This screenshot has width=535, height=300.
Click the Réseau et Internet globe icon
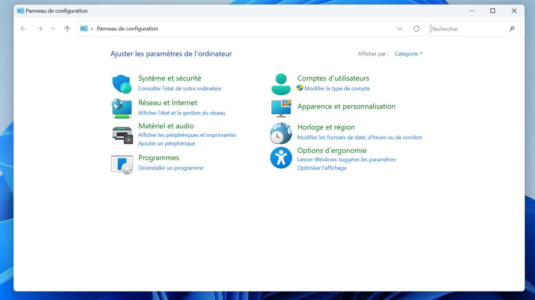coord(122,108)
